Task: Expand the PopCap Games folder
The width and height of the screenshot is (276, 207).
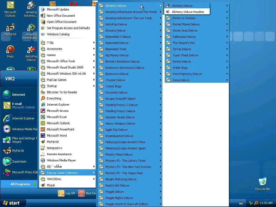Action: point(67,80)
